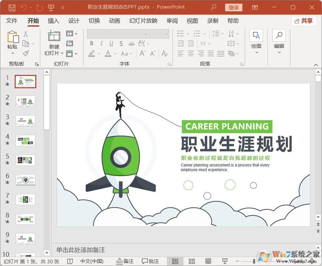This screenshot has width=322, height=266.
Task: Click the 共享 (Share) button
Action: pyautogui.click(x=304, y=21)
